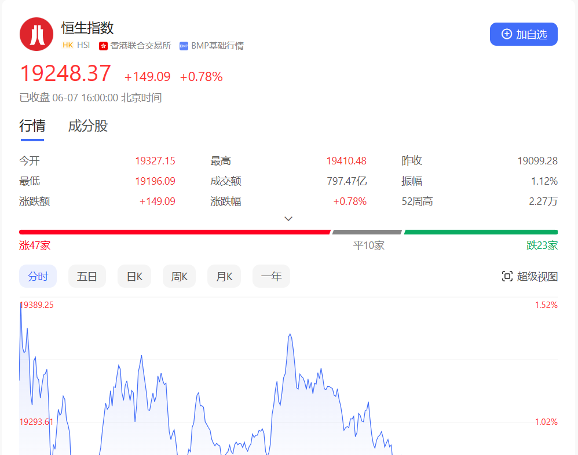
Task: Click the 跌23家 label
Action: point(542,245)
